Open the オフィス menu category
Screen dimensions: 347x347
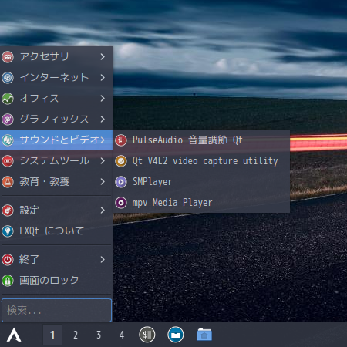coord(56,98)
